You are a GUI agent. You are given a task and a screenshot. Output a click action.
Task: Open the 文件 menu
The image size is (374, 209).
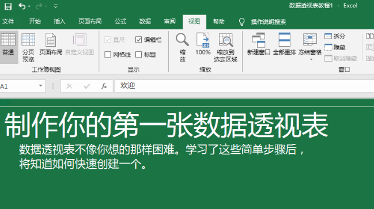(x=8, y=21)
